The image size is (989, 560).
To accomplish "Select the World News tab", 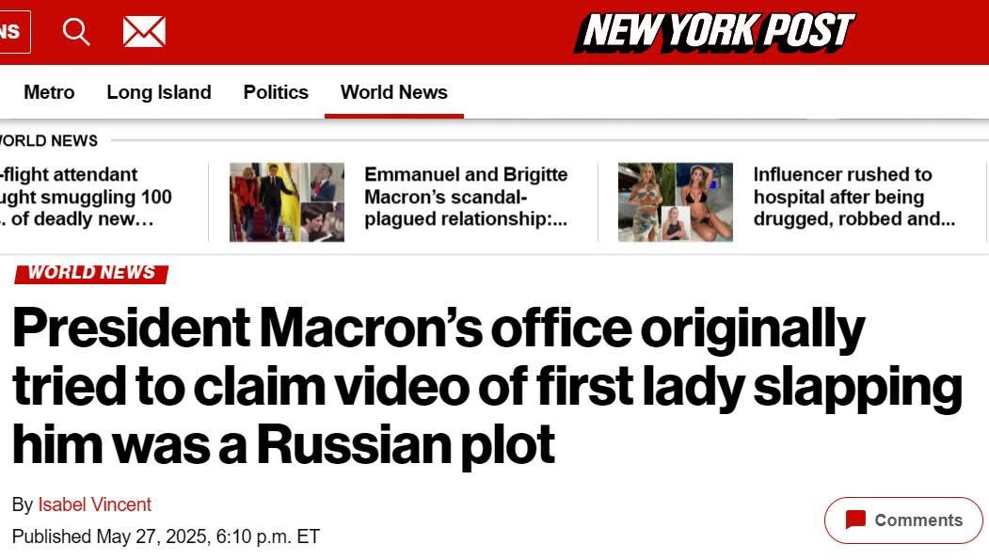I will click(394, 92).
